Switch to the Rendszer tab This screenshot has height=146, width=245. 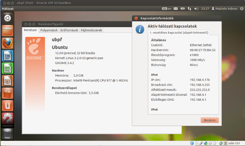click(30, 30)
